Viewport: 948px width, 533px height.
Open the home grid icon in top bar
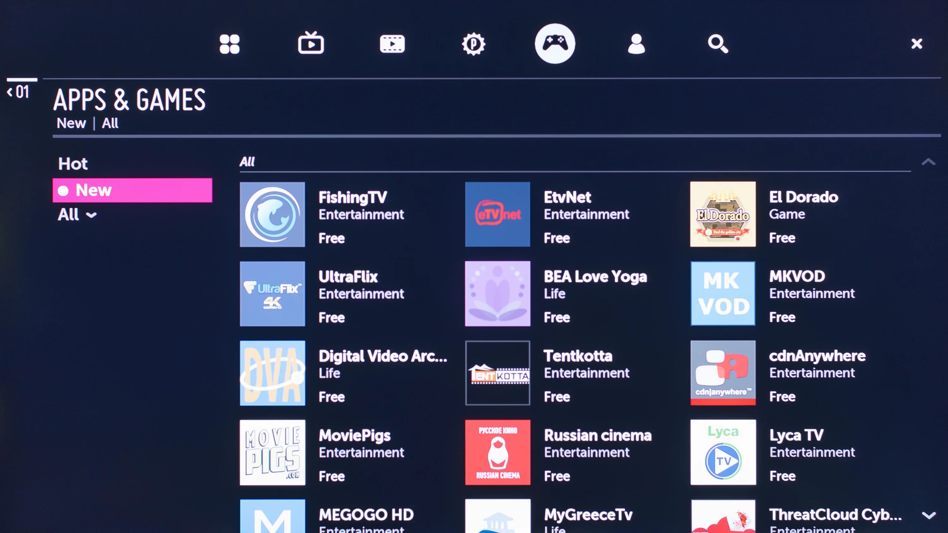(229, 44)
